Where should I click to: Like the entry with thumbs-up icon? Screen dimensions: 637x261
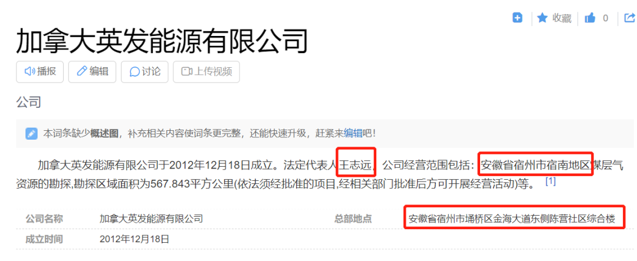589,18
